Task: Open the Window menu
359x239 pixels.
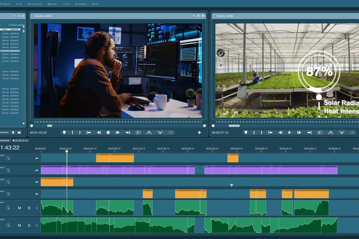Action: click(x=80, y=4)
